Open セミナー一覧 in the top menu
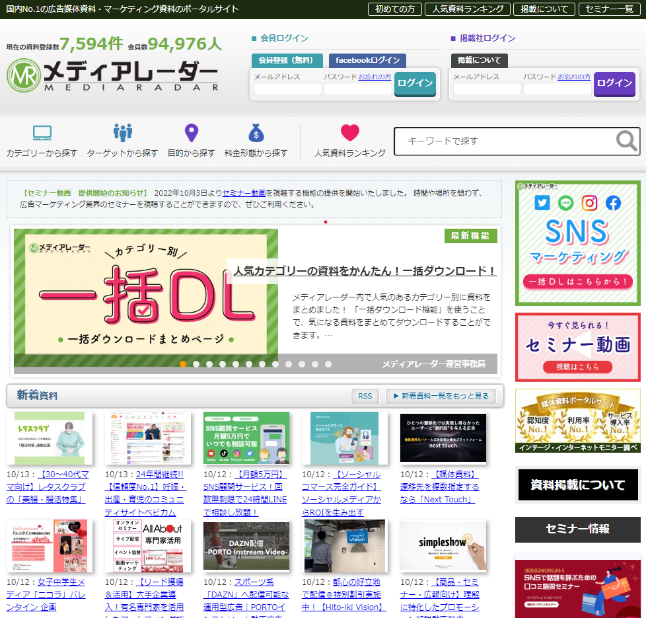The width and height of the screenshot is (646, 618). click(x=609, y=9)
